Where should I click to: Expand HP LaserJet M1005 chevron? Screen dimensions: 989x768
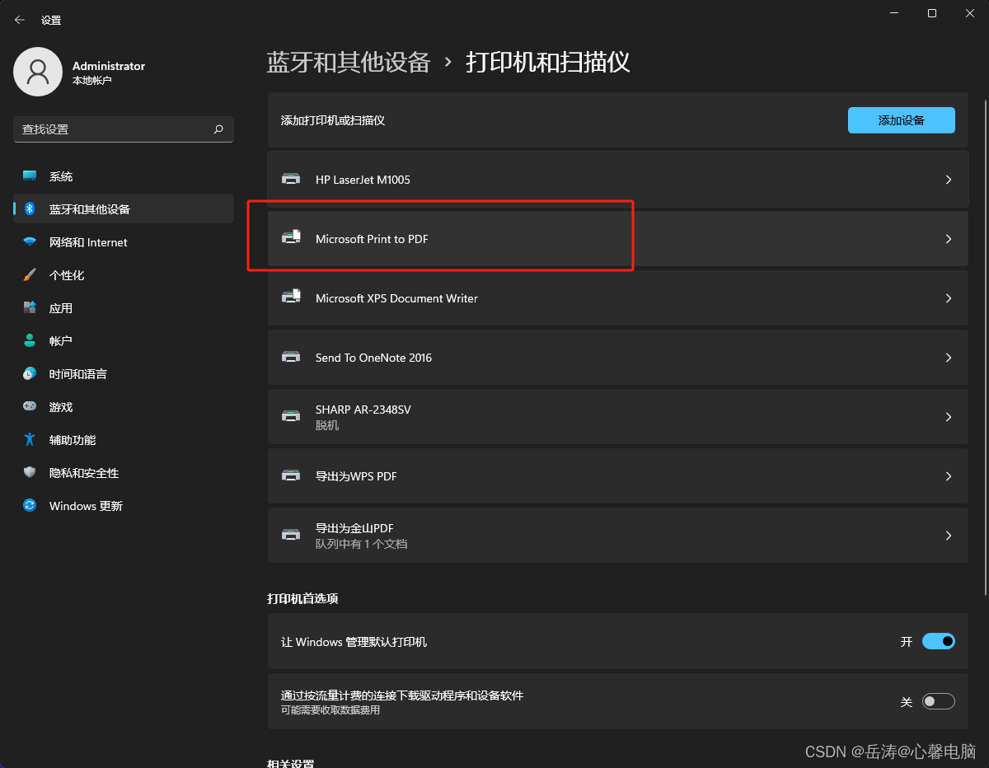949,180
